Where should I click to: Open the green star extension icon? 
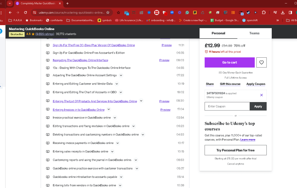[x=210, y=12]
